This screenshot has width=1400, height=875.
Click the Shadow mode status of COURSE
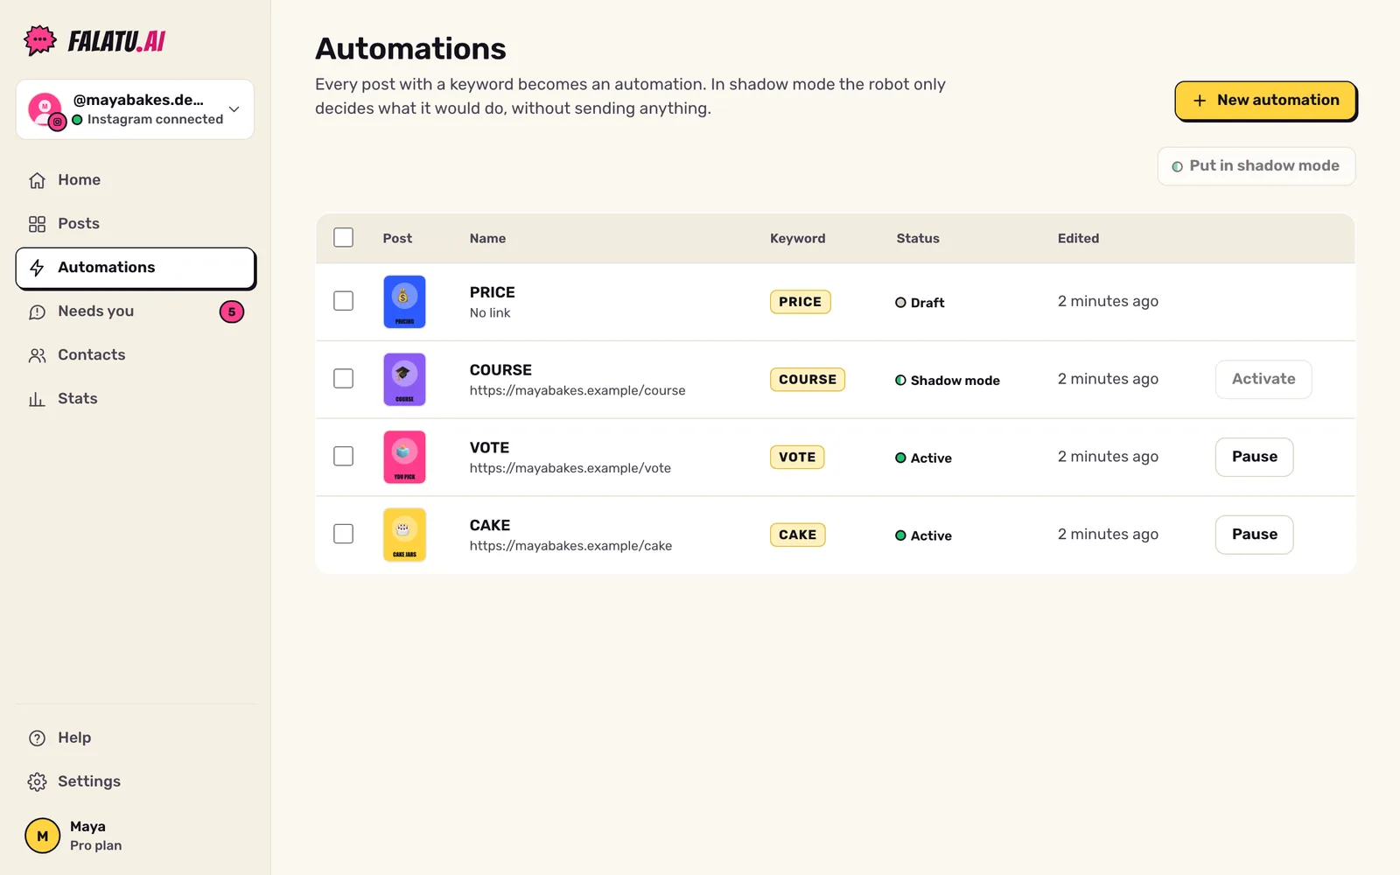(948, 381)
